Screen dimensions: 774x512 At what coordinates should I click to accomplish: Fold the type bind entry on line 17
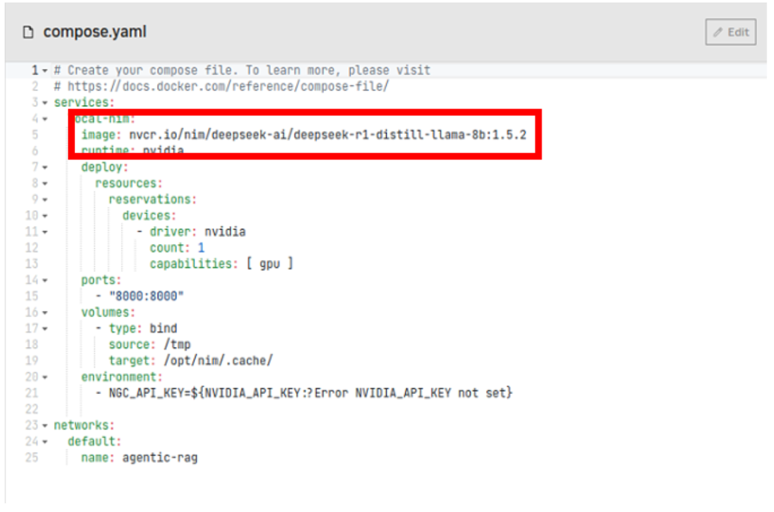tap(45, 328)
